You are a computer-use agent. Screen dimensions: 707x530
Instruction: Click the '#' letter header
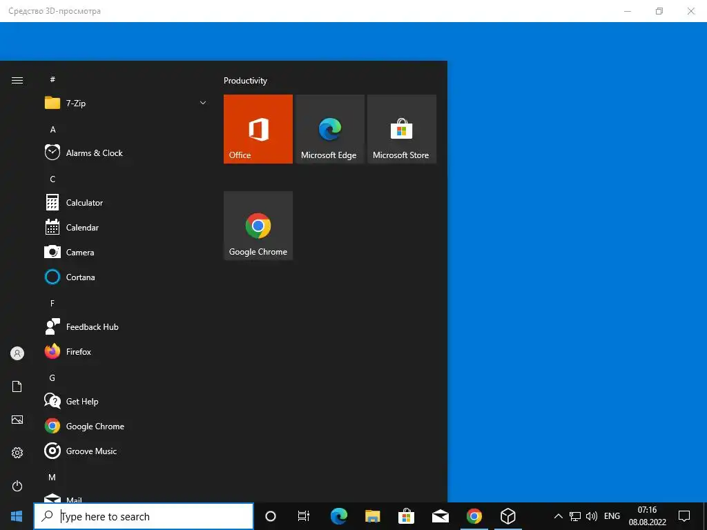pyautogui.click(x=52, y=79)
